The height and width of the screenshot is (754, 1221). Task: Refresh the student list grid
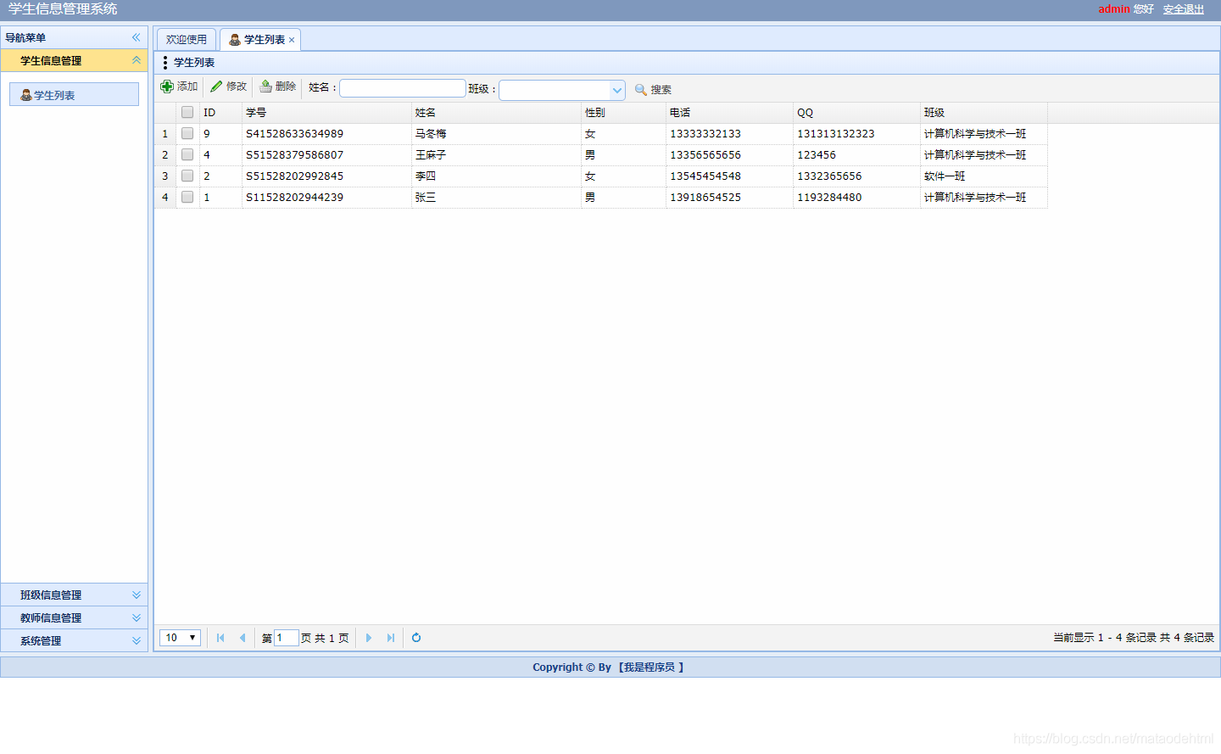tap(416, 638)
